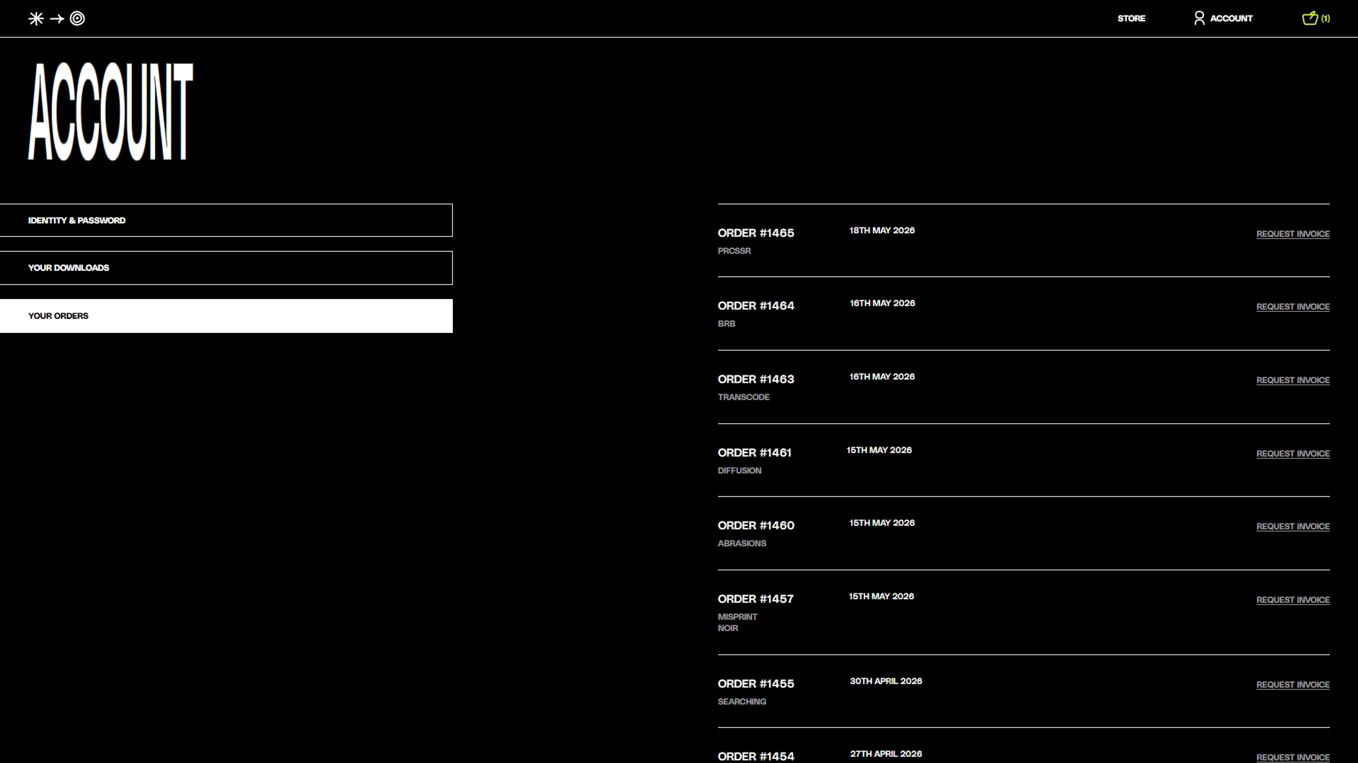Request invoice for order #1461

[x=1293, y=453]
